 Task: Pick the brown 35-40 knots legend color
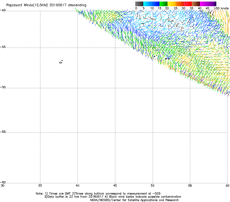click(x=196, y=4)
